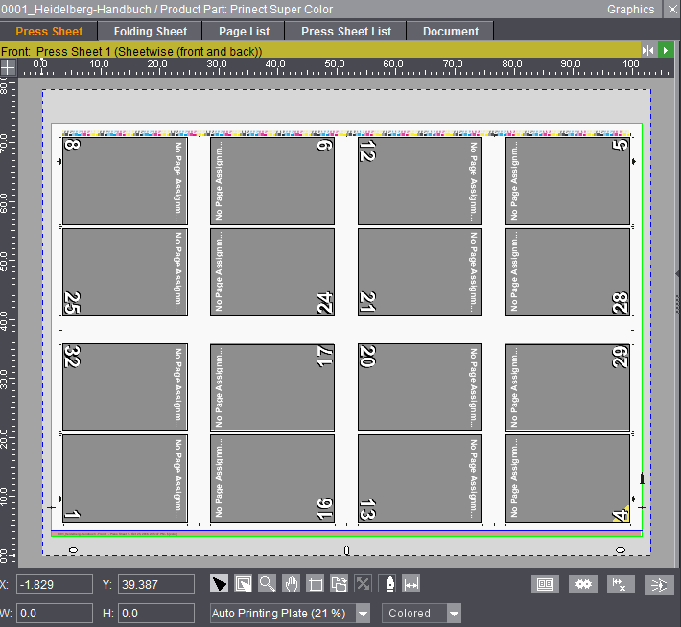
Task: Click the mirror front/back icon in yellow bar
Action: coord(648,50)
